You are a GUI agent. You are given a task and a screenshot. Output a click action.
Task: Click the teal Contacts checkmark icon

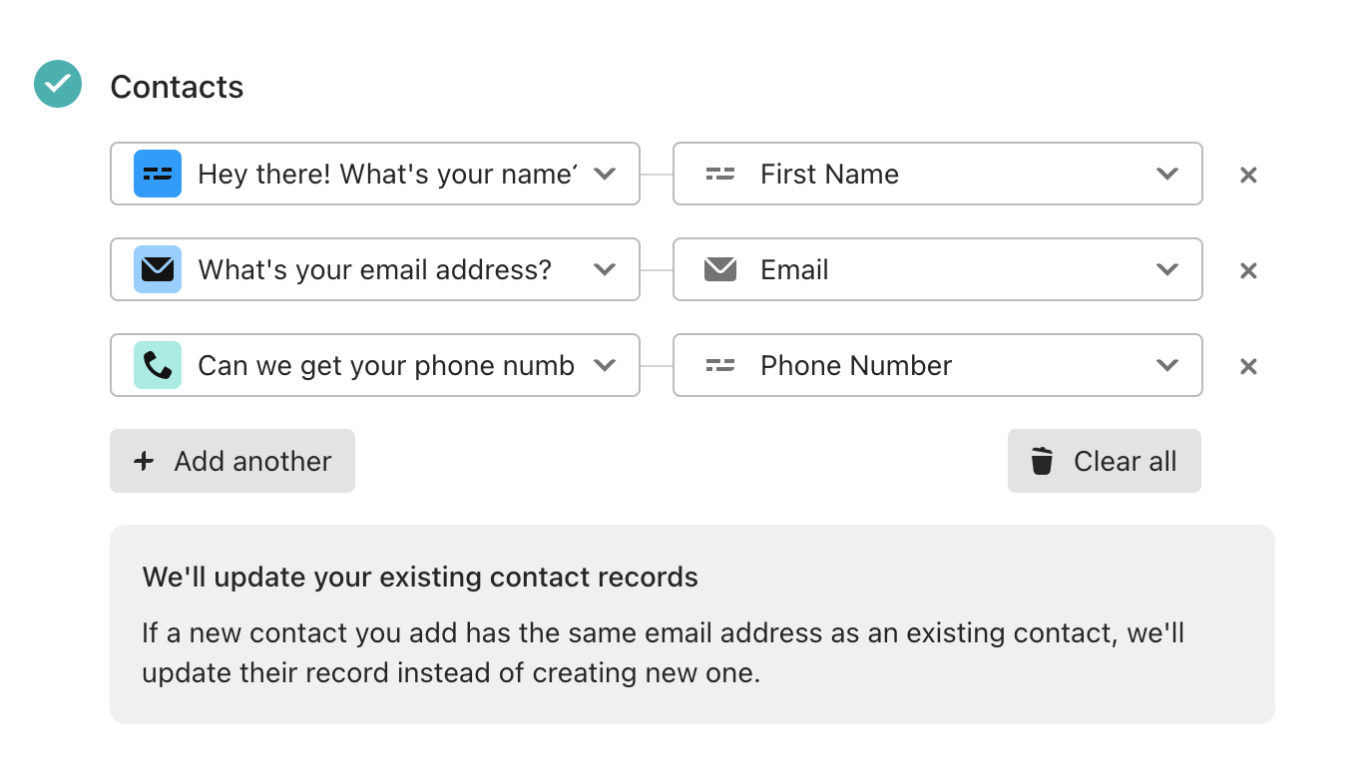coord(58,85)
